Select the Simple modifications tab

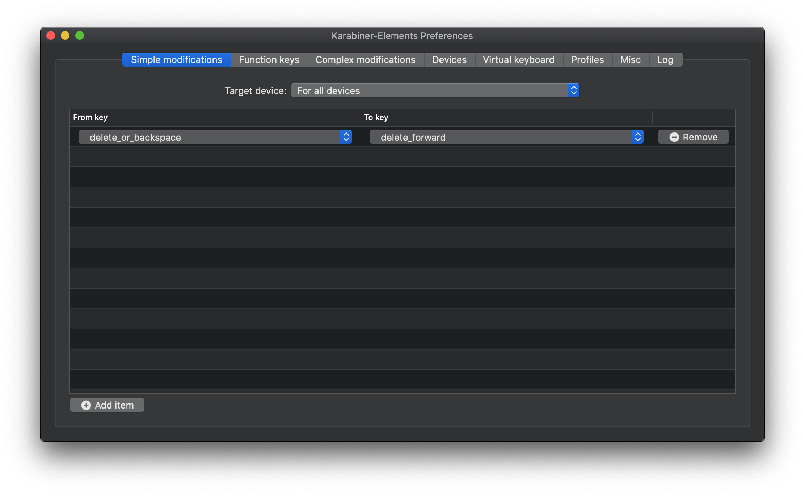tap(176, 59)
